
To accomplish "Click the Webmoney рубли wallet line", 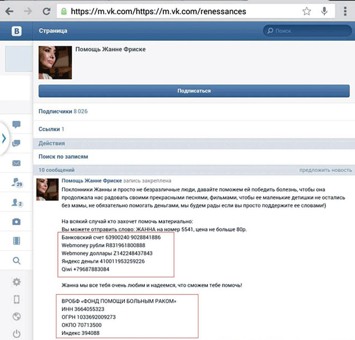I will pyautogui.click(x=103, y=245).
